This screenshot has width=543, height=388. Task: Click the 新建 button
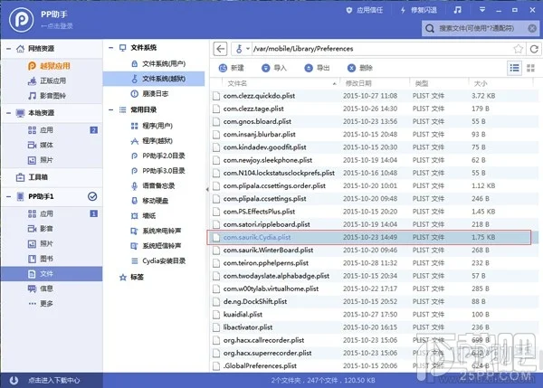point(232,68)
